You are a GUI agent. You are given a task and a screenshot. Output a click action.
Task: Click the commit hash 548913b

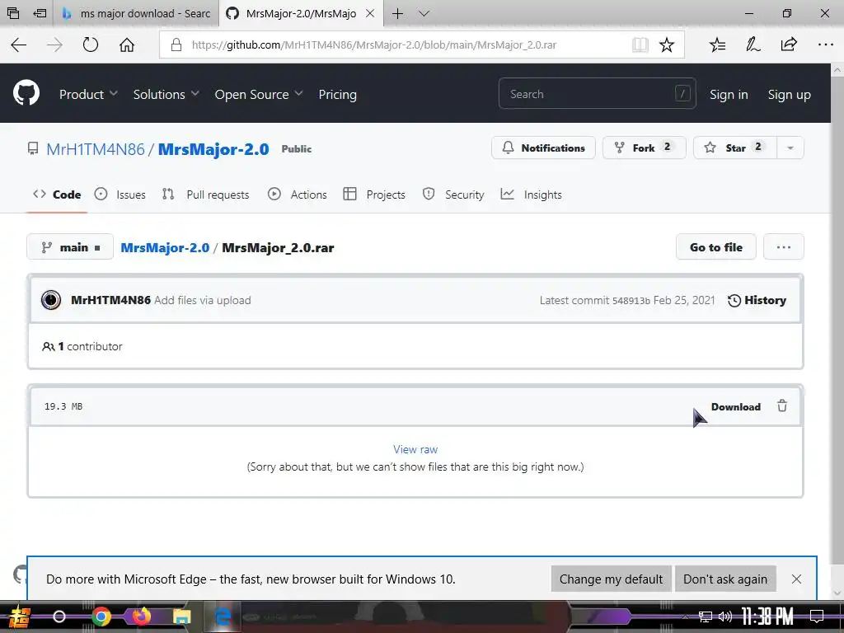pyautogui.click(x=631, y=300)
